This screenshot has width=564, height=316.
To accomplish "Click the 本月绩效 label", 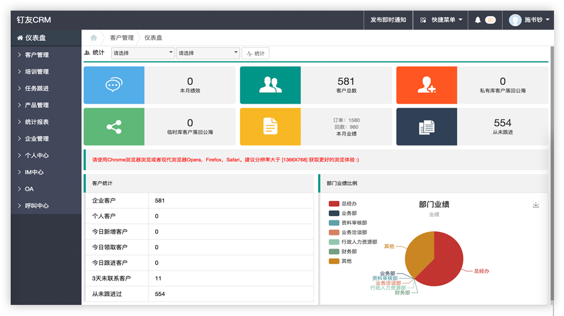I will (x=190, y=91).
